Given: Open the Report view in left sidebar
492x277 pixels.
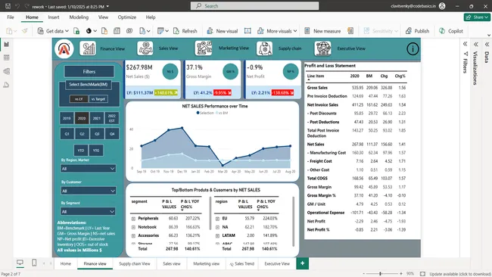Looking at the screenshot, I should pos(6,45).
